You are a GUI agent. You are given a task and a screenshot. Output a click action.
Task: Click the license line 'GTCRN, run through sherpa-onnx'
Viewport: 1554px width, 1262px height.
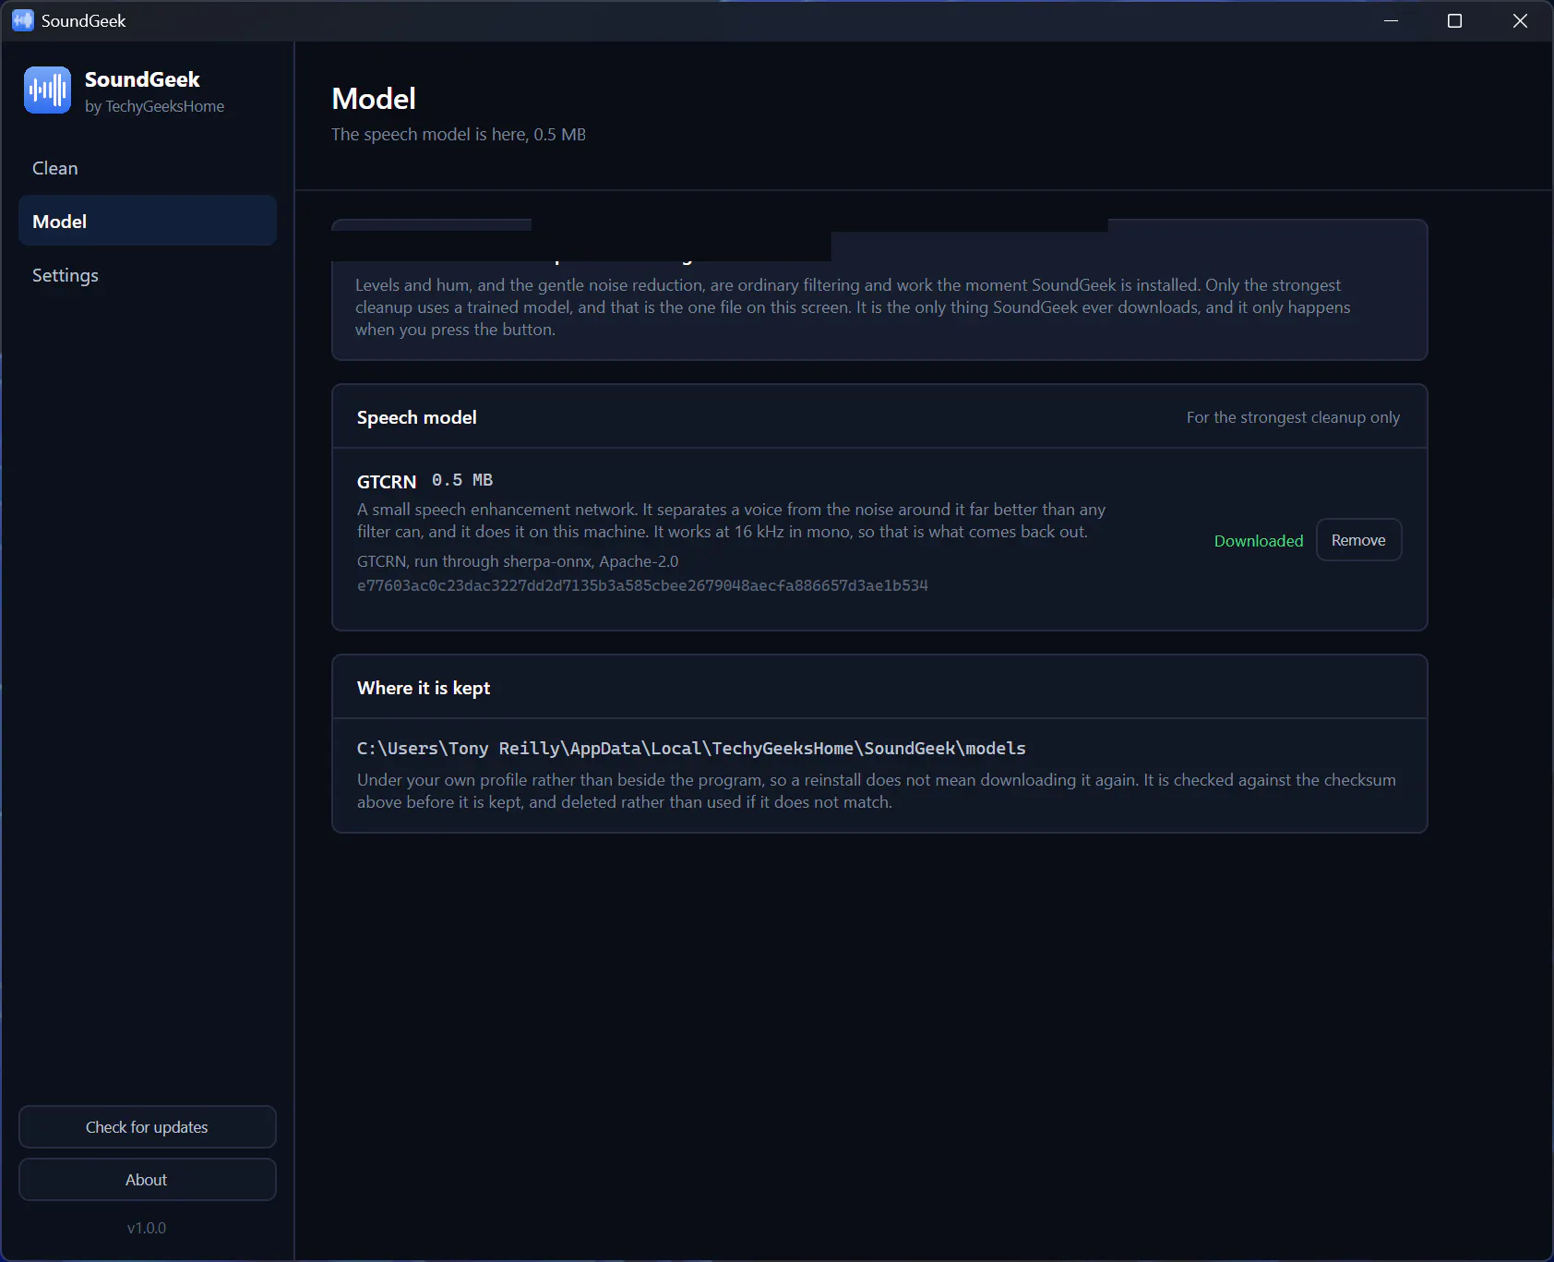tap(518, 561)
